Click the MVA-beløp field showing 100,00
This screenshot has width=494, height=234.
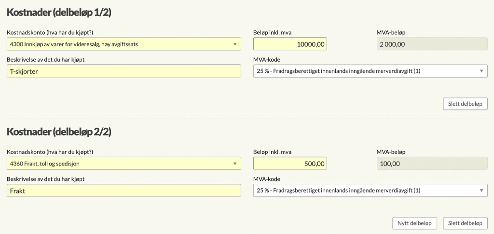click(432, 164)
